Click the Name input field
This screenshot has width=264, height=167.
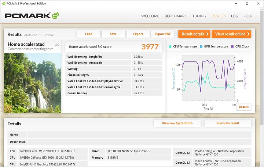coord(140,135)
